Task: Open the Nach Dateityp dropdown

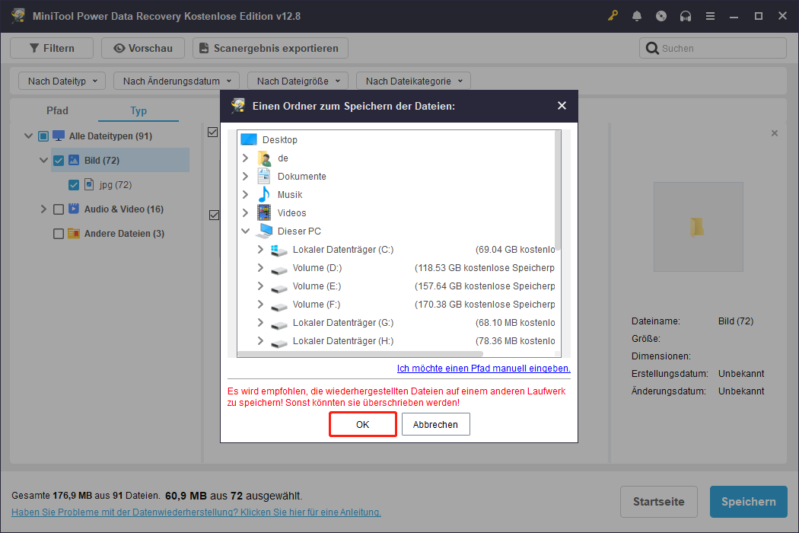Action: click(x=62, y=80)
